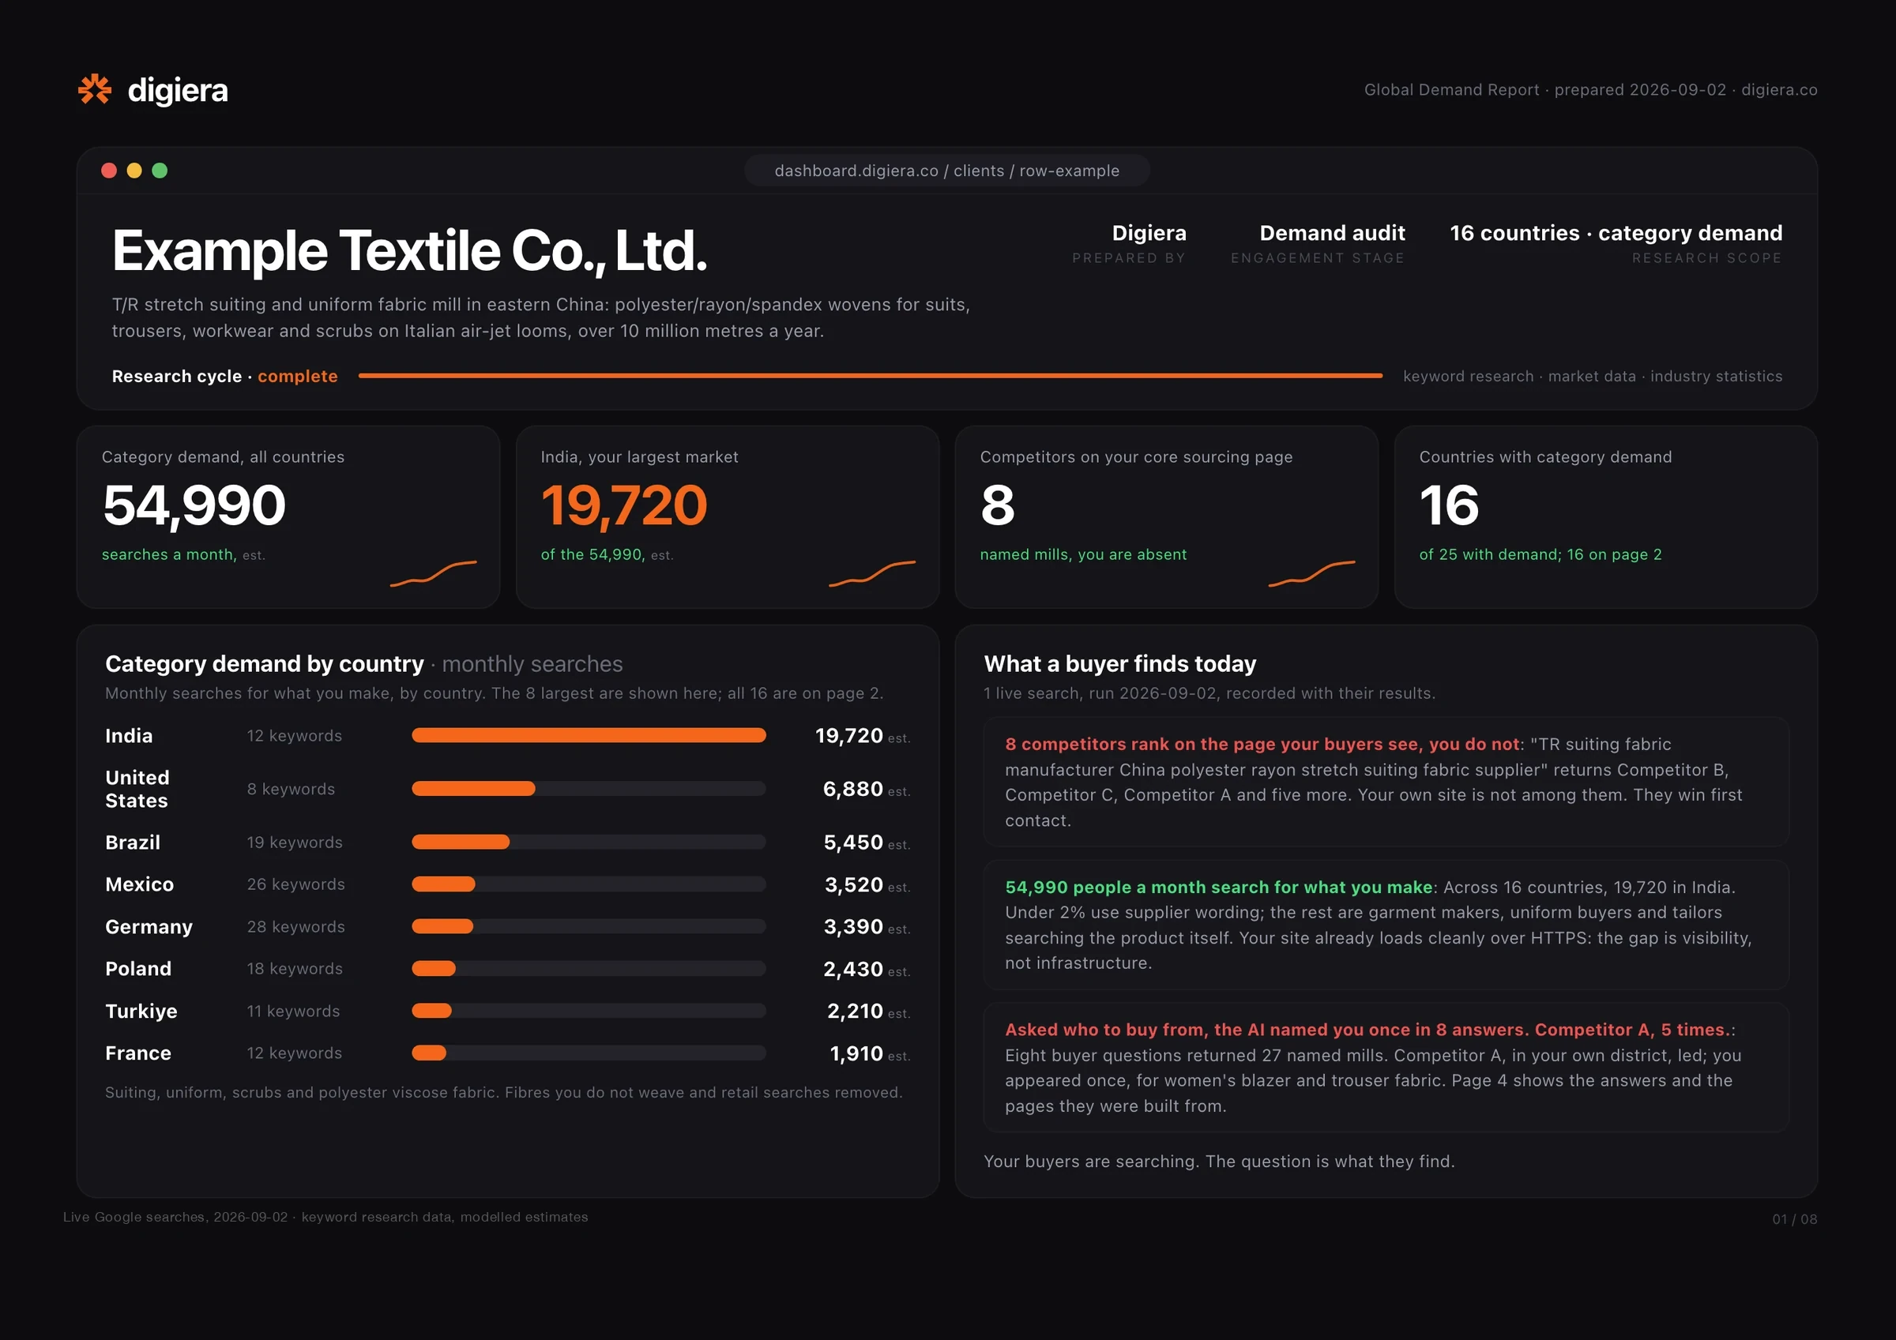Click the Example Textile Co., Ltd. heading
The image size is (1896, 1340).
(x=409, y=250)
